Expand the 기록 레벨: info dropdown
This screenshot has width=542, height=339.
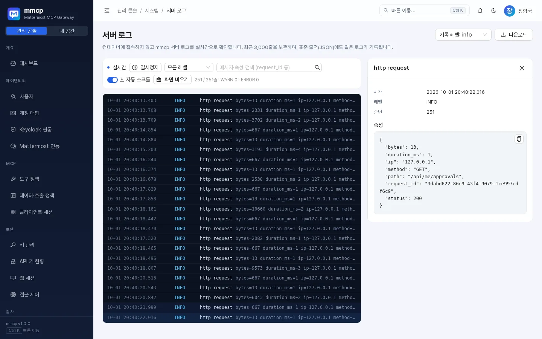tap(463, 35)
